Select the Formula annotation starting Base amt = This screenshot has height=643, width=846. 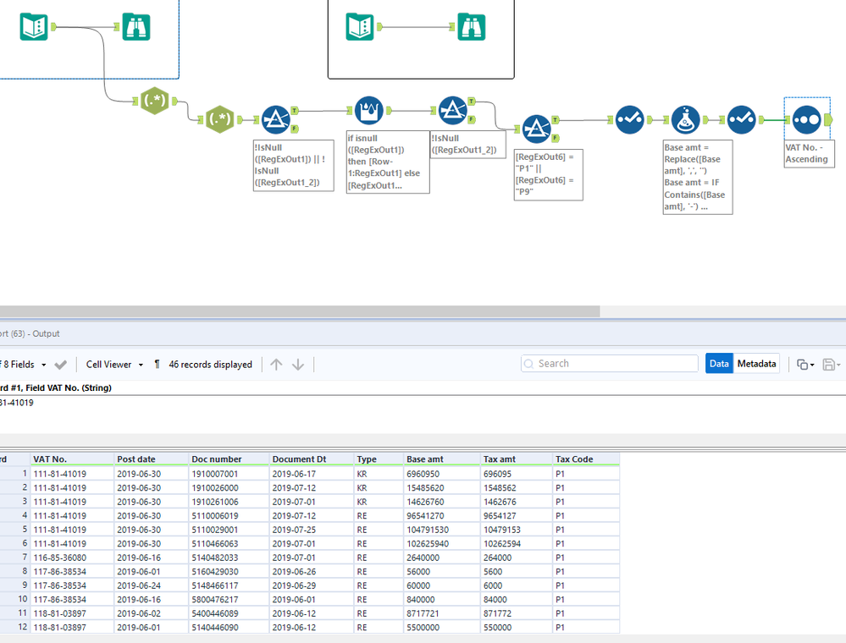coord(698,178)
